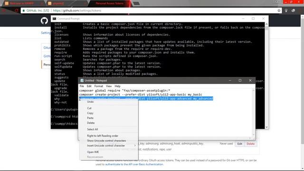This screenshot has width=304, height=171.
Task: Select Show Unicode control characters
Action: 106,141
